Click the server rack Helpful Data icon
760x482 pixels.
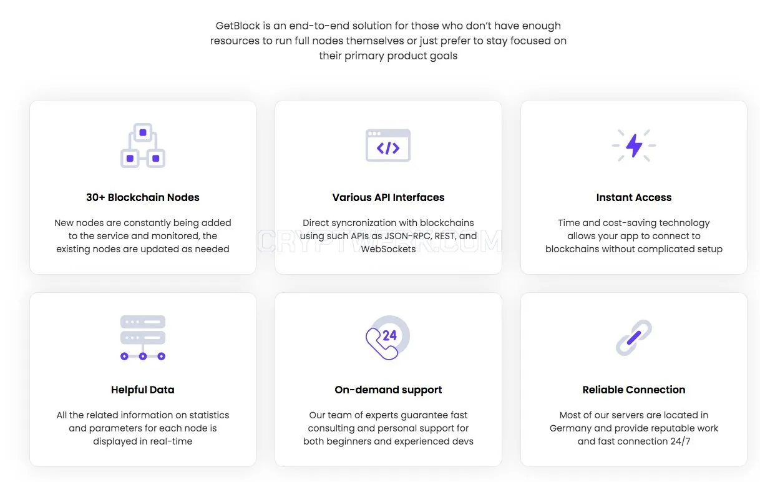pyautogui.click(x=143, y=338)
